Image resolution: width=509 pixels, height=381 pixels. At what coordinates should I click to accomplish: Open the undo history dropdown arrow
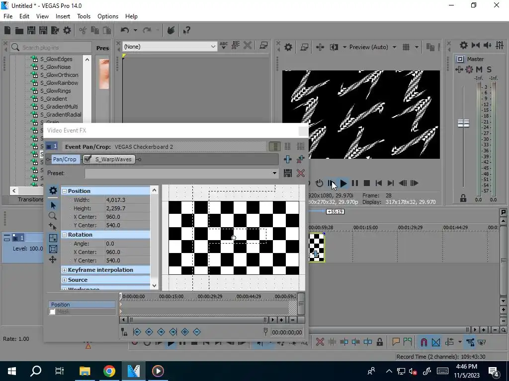(x=135, y=30)
